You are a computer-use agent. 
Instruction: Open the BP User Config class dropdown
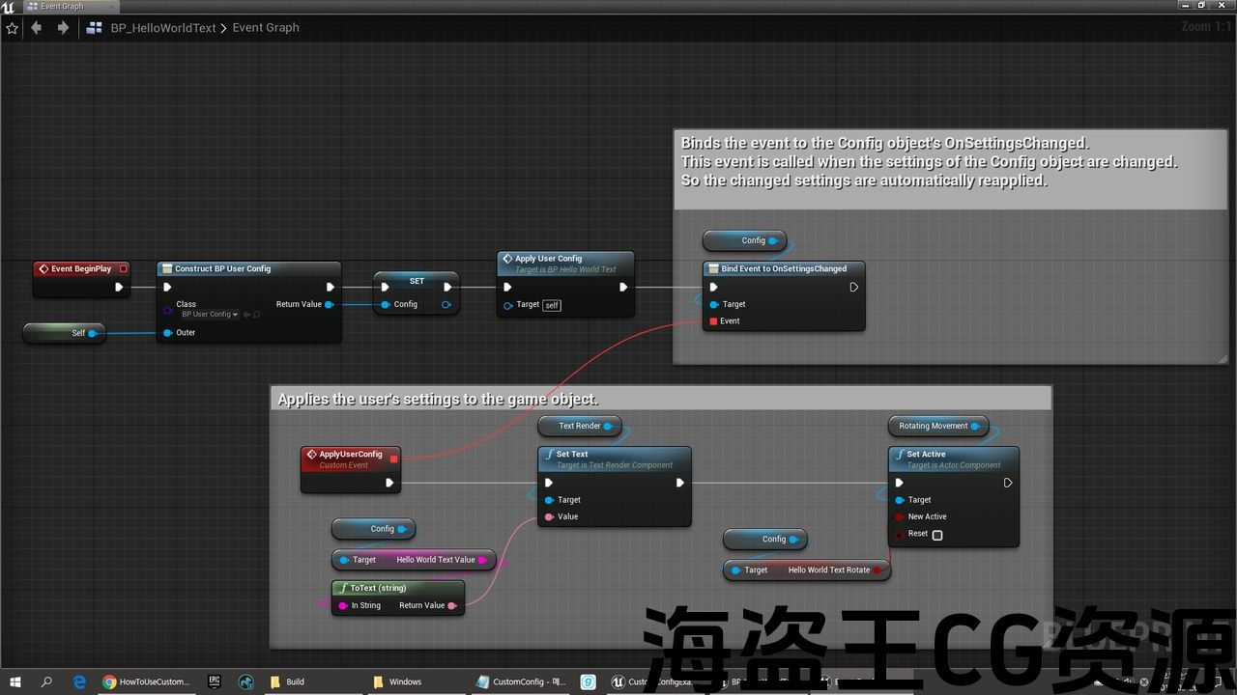point(210,315)
